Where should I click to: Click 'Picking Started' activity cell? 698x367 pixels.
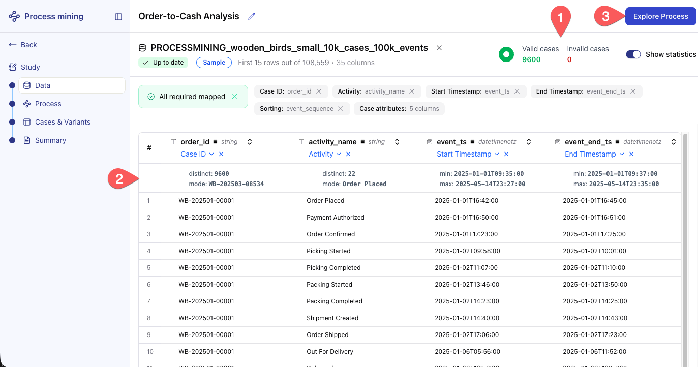coord(328,251)
